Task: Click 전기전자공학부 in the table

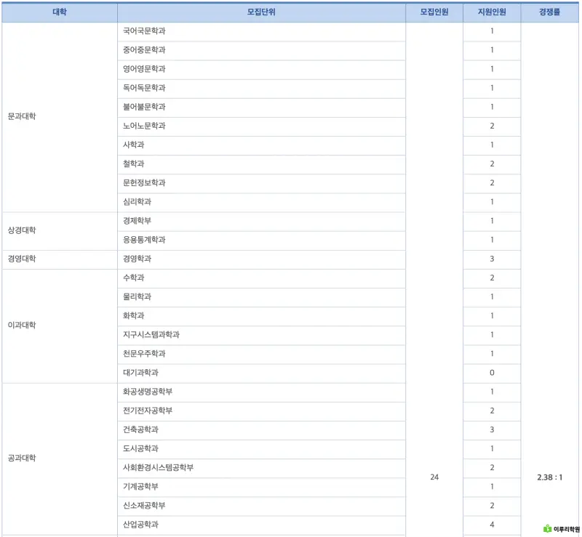Action: coord(148,411)
